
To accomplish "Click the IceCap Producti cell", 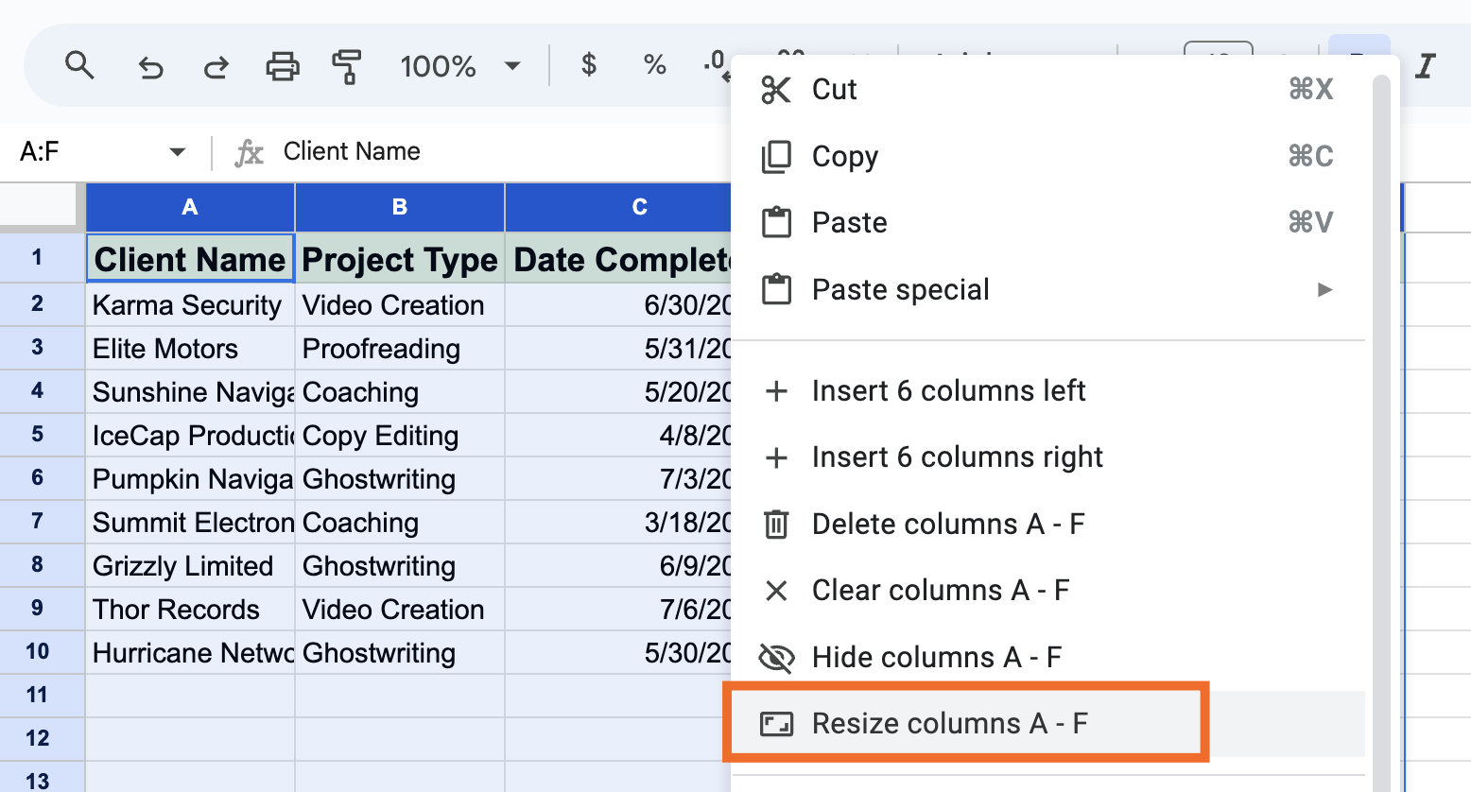I will click(x=190, y=436).
